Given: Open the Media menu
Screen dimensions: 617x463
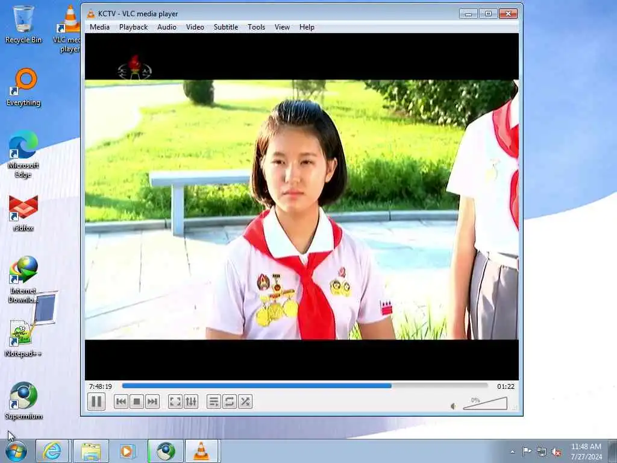Looking at the screenshot, I should tap(99, 27).
